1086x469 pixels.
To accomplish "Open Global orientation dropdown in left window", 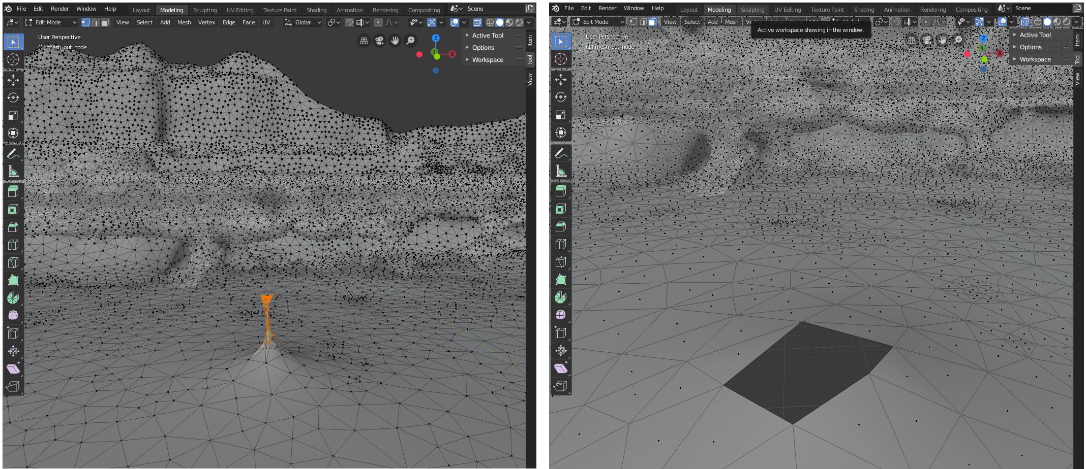I will [303, 22].
